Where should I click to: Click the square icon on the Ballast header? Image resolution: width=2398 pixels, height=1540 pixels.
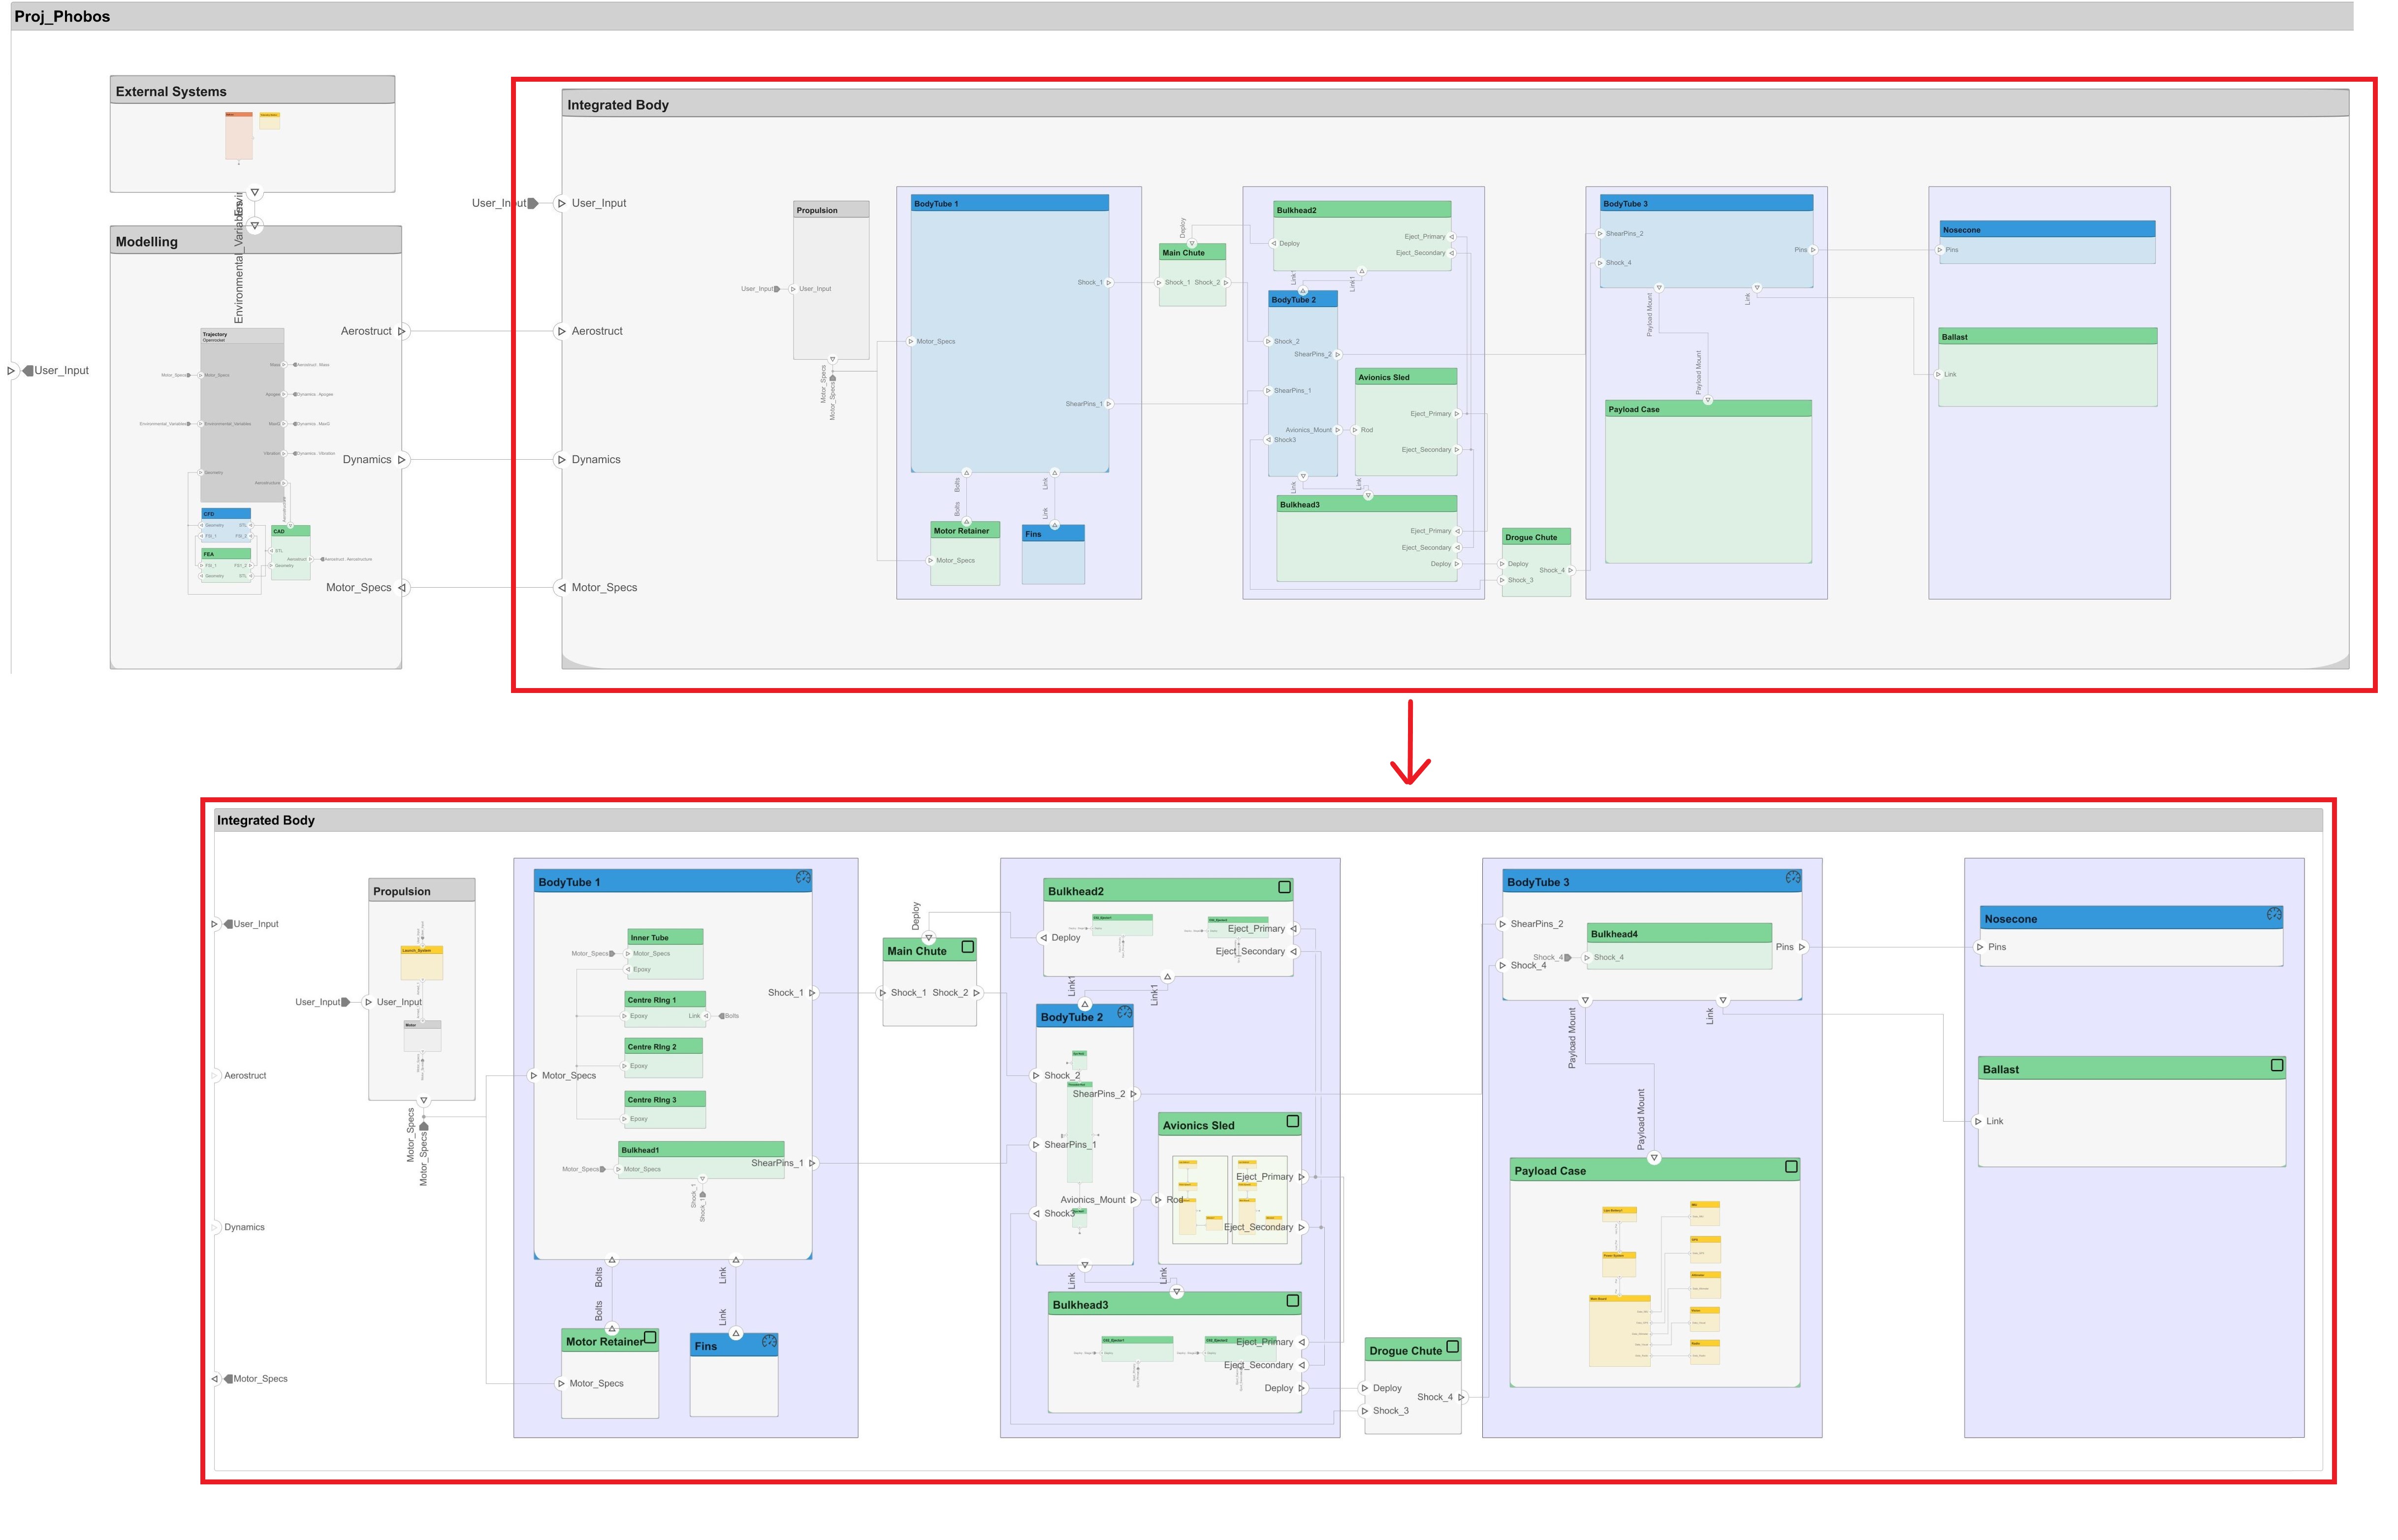(2277, 1065)
